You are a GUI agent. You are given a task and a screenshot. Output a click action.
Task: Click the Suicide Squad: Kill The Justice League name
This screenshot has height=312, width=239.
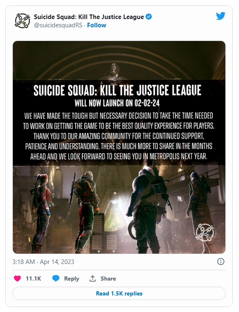89,17
